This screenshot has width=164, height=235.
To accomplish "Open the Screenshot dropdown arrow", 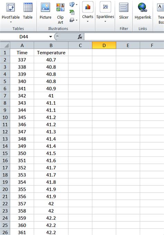I will point(77,20).
